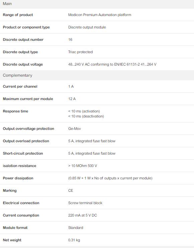Select the Range of product label
The width and height of the screenshot is (194, 248).
[18, 15]
